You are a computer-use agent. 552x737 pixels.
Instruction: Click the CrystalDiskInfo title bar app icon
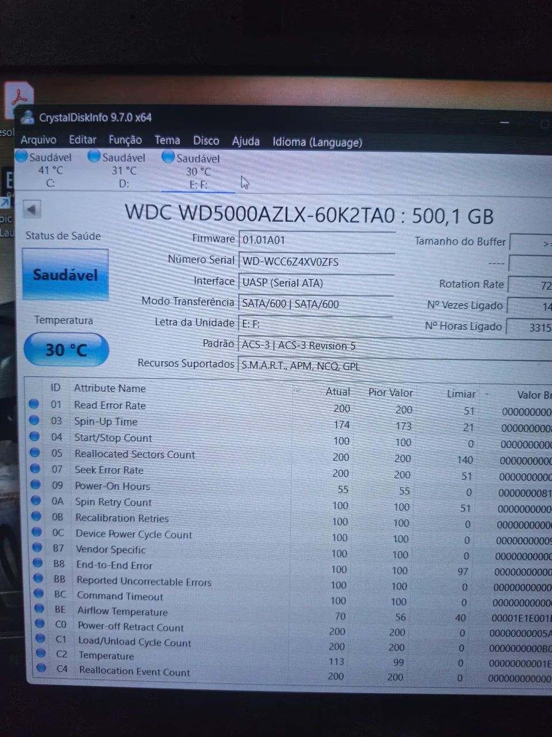(x=27, y=117)
